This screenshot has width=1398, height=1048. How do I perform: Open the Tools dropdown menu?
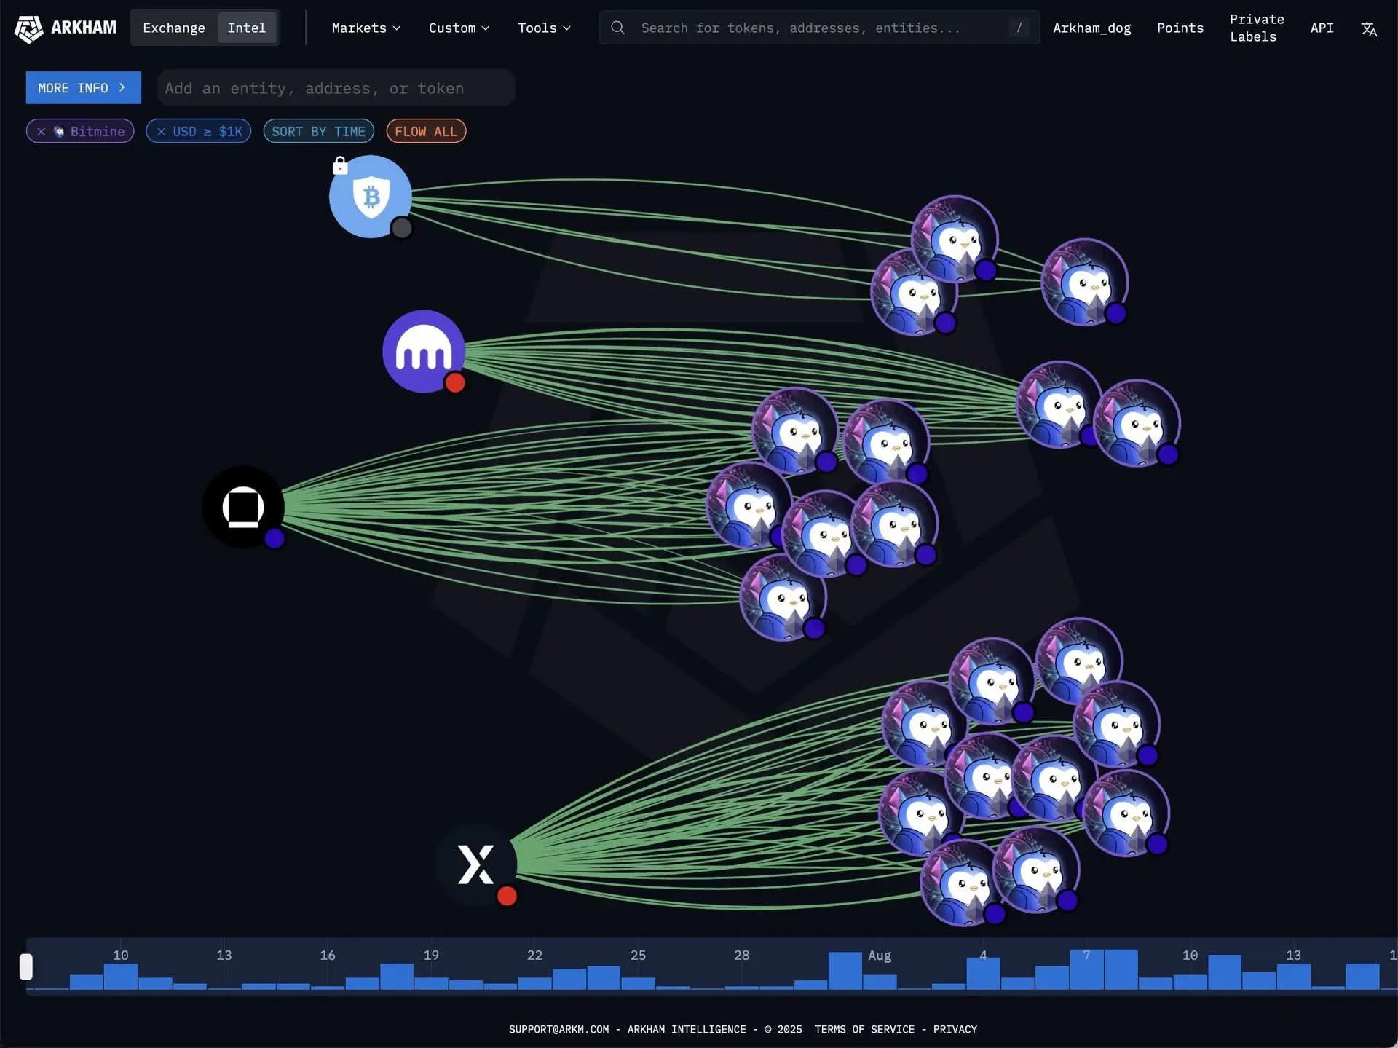click(544, 28)
